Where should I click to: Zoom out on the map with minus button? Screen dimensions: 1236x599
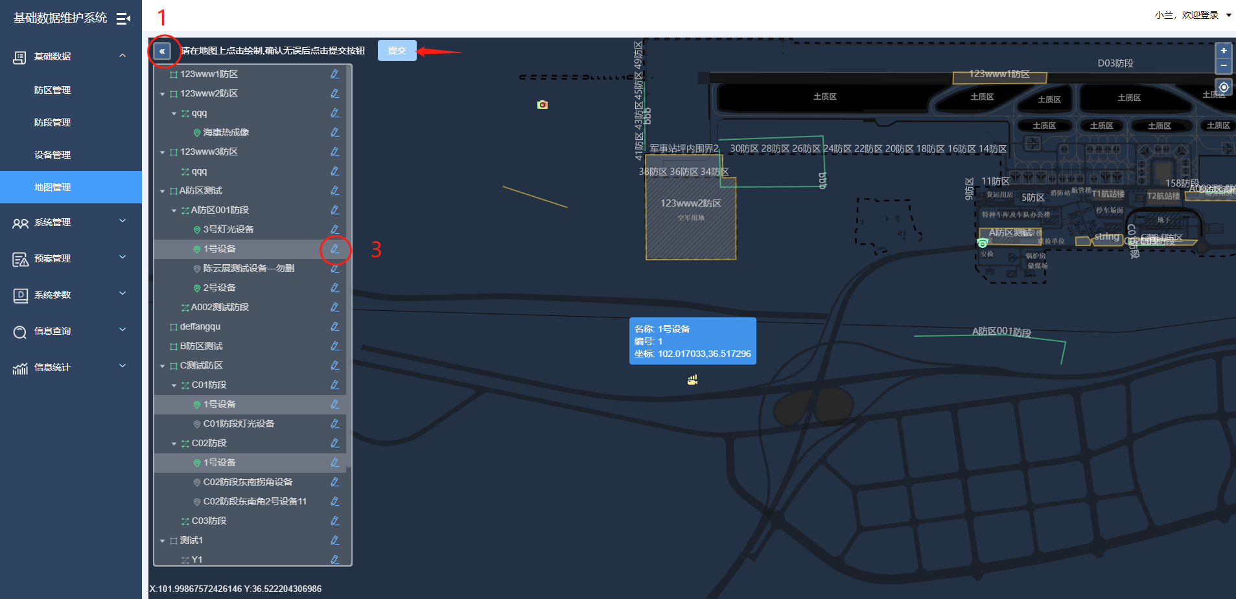pyautogui.click(x=1223, y=65)
